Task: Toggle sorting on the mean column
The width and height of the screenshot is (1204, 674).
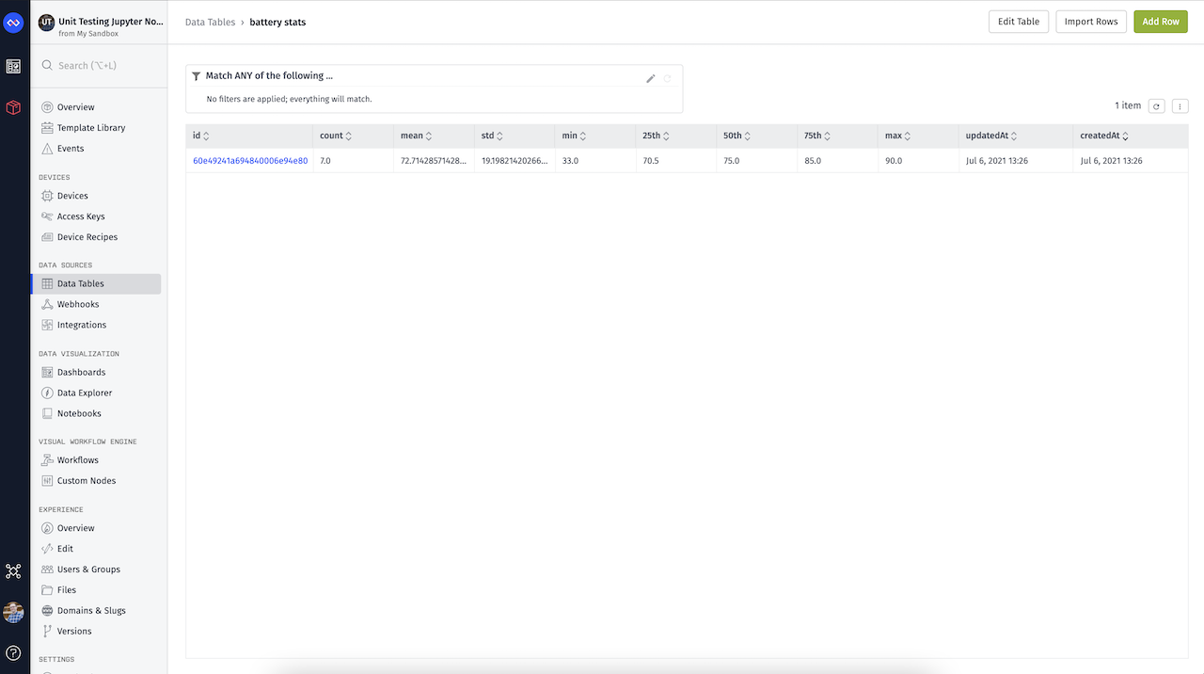Action: coord(431,135)
